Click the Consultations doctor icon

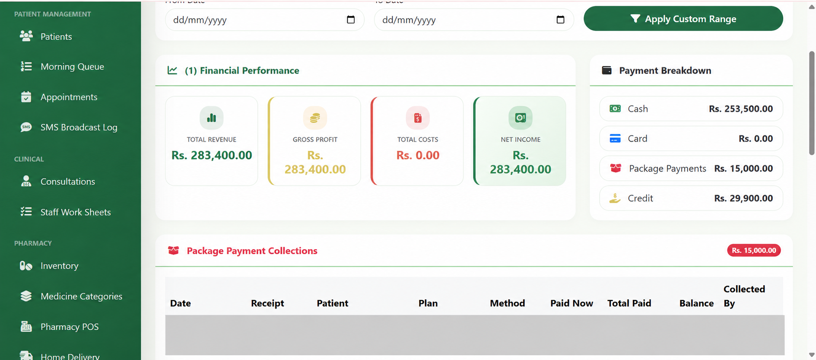pyautogui.click(x=26, y=181)
